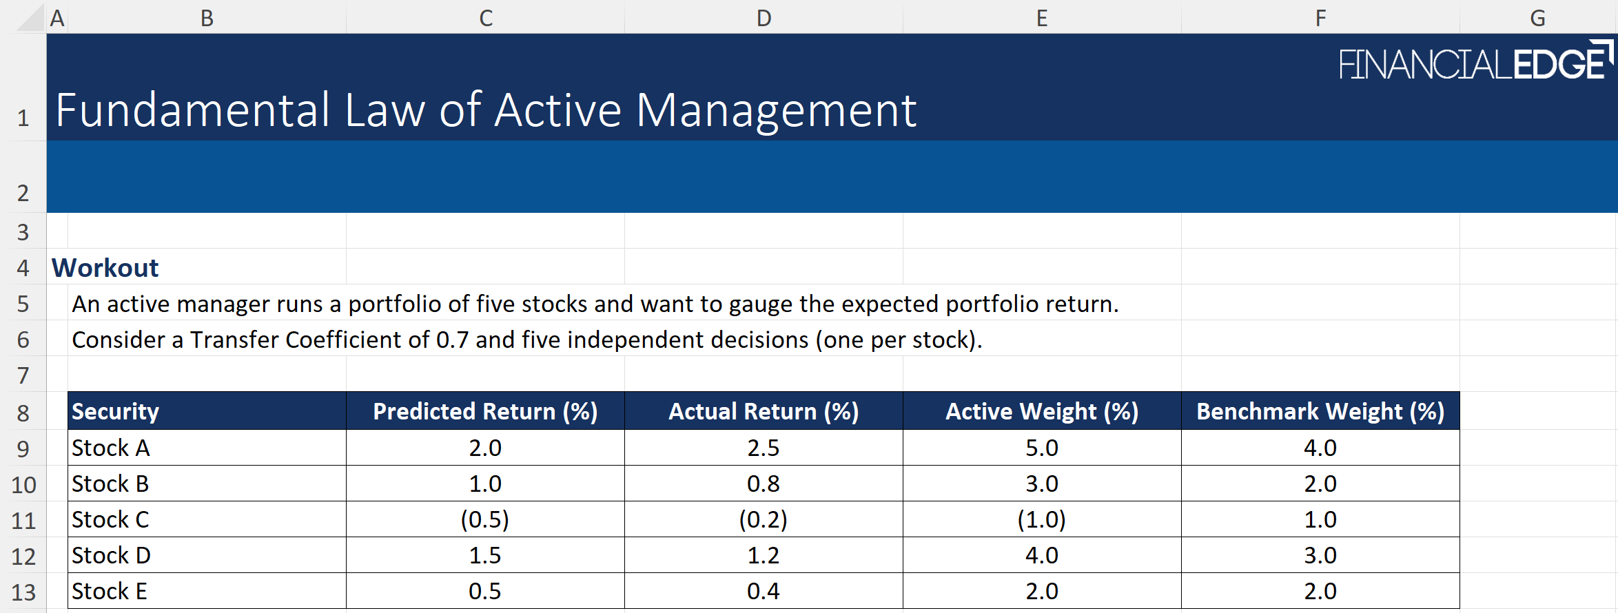This screenshot has height=613, width=1618.
Task: Select Stock A actual return cell 2.5
Action: coord(764,448)
